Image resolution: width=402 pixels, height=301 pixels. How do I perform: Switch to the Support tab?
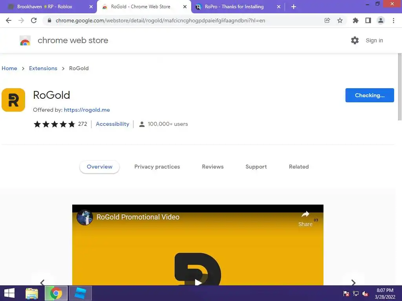point(256,167)
